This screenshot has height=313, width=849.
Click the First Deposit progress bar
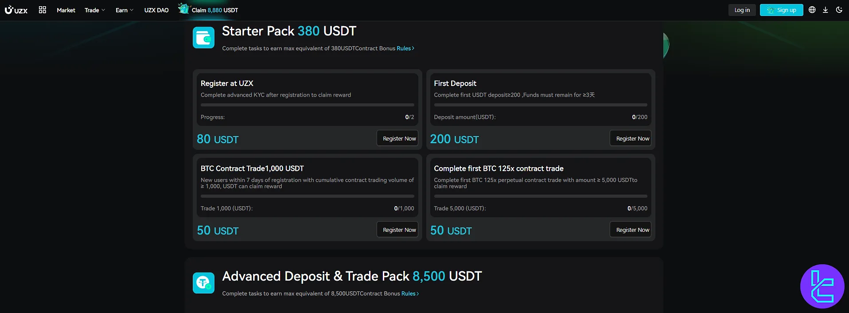point(541,105)
